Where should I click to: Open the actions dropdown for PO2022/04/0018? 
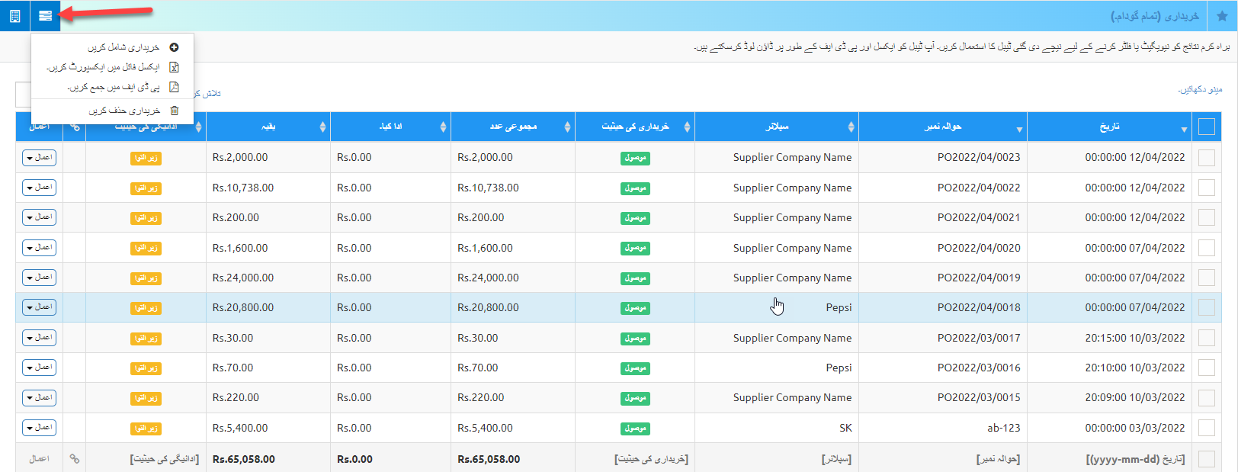pyautogui.click(x=39, y=307)
